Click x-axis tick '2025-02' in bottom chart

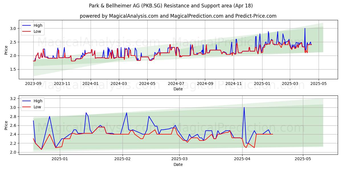[122, 159]
